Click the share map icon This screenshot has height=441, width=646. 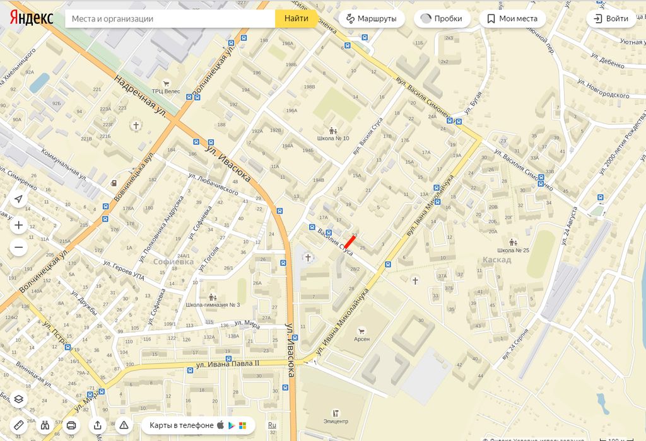(x=98, y=425)
